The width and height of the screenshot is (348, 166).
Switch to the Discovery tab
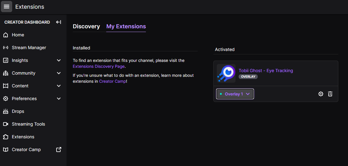click(x=86, y=26)
